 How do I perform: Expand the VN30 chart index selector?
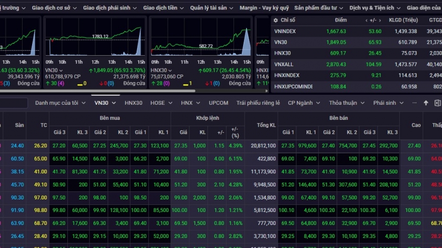click(62, 70)
